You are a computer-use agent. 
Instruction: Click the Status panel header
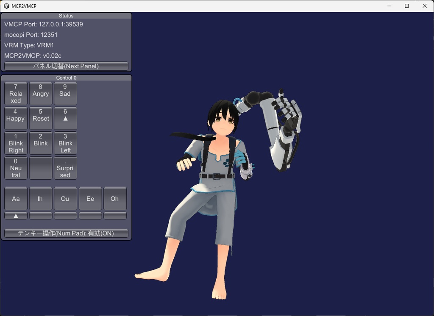click(x=66, y=16)
